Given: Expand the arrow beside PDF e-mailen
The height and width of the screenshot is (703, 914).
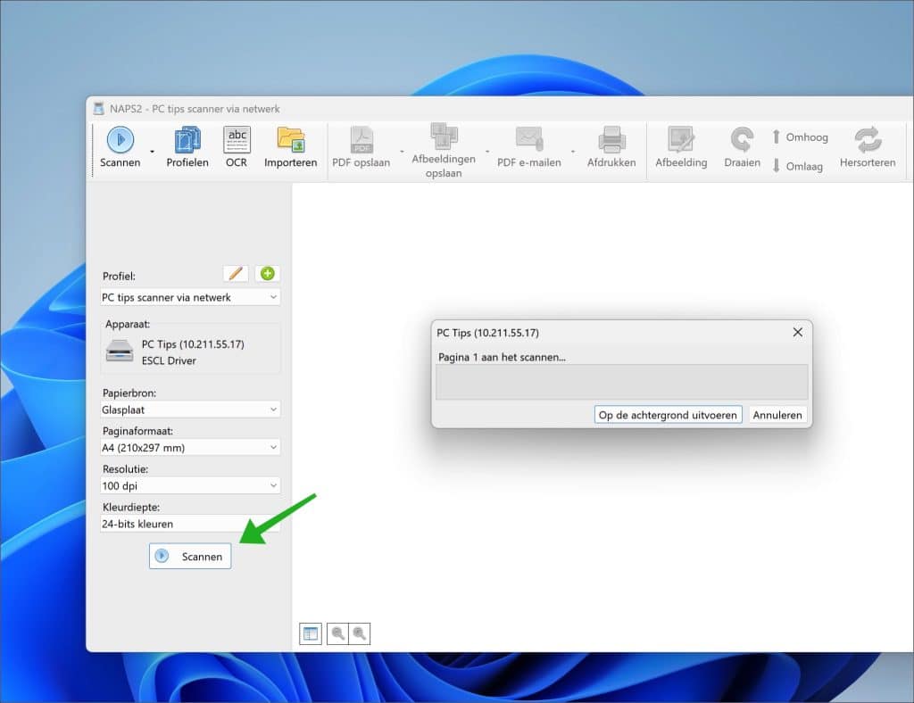Looking at the screenshot, I should coord(573,152).
